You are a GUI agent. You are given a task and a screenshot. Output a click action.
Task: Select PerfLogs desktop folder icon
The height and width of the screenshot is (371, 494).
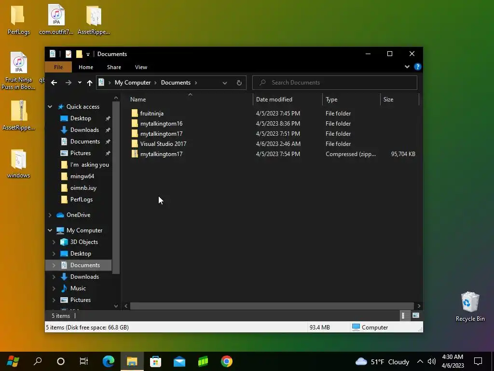pos(18,19)
